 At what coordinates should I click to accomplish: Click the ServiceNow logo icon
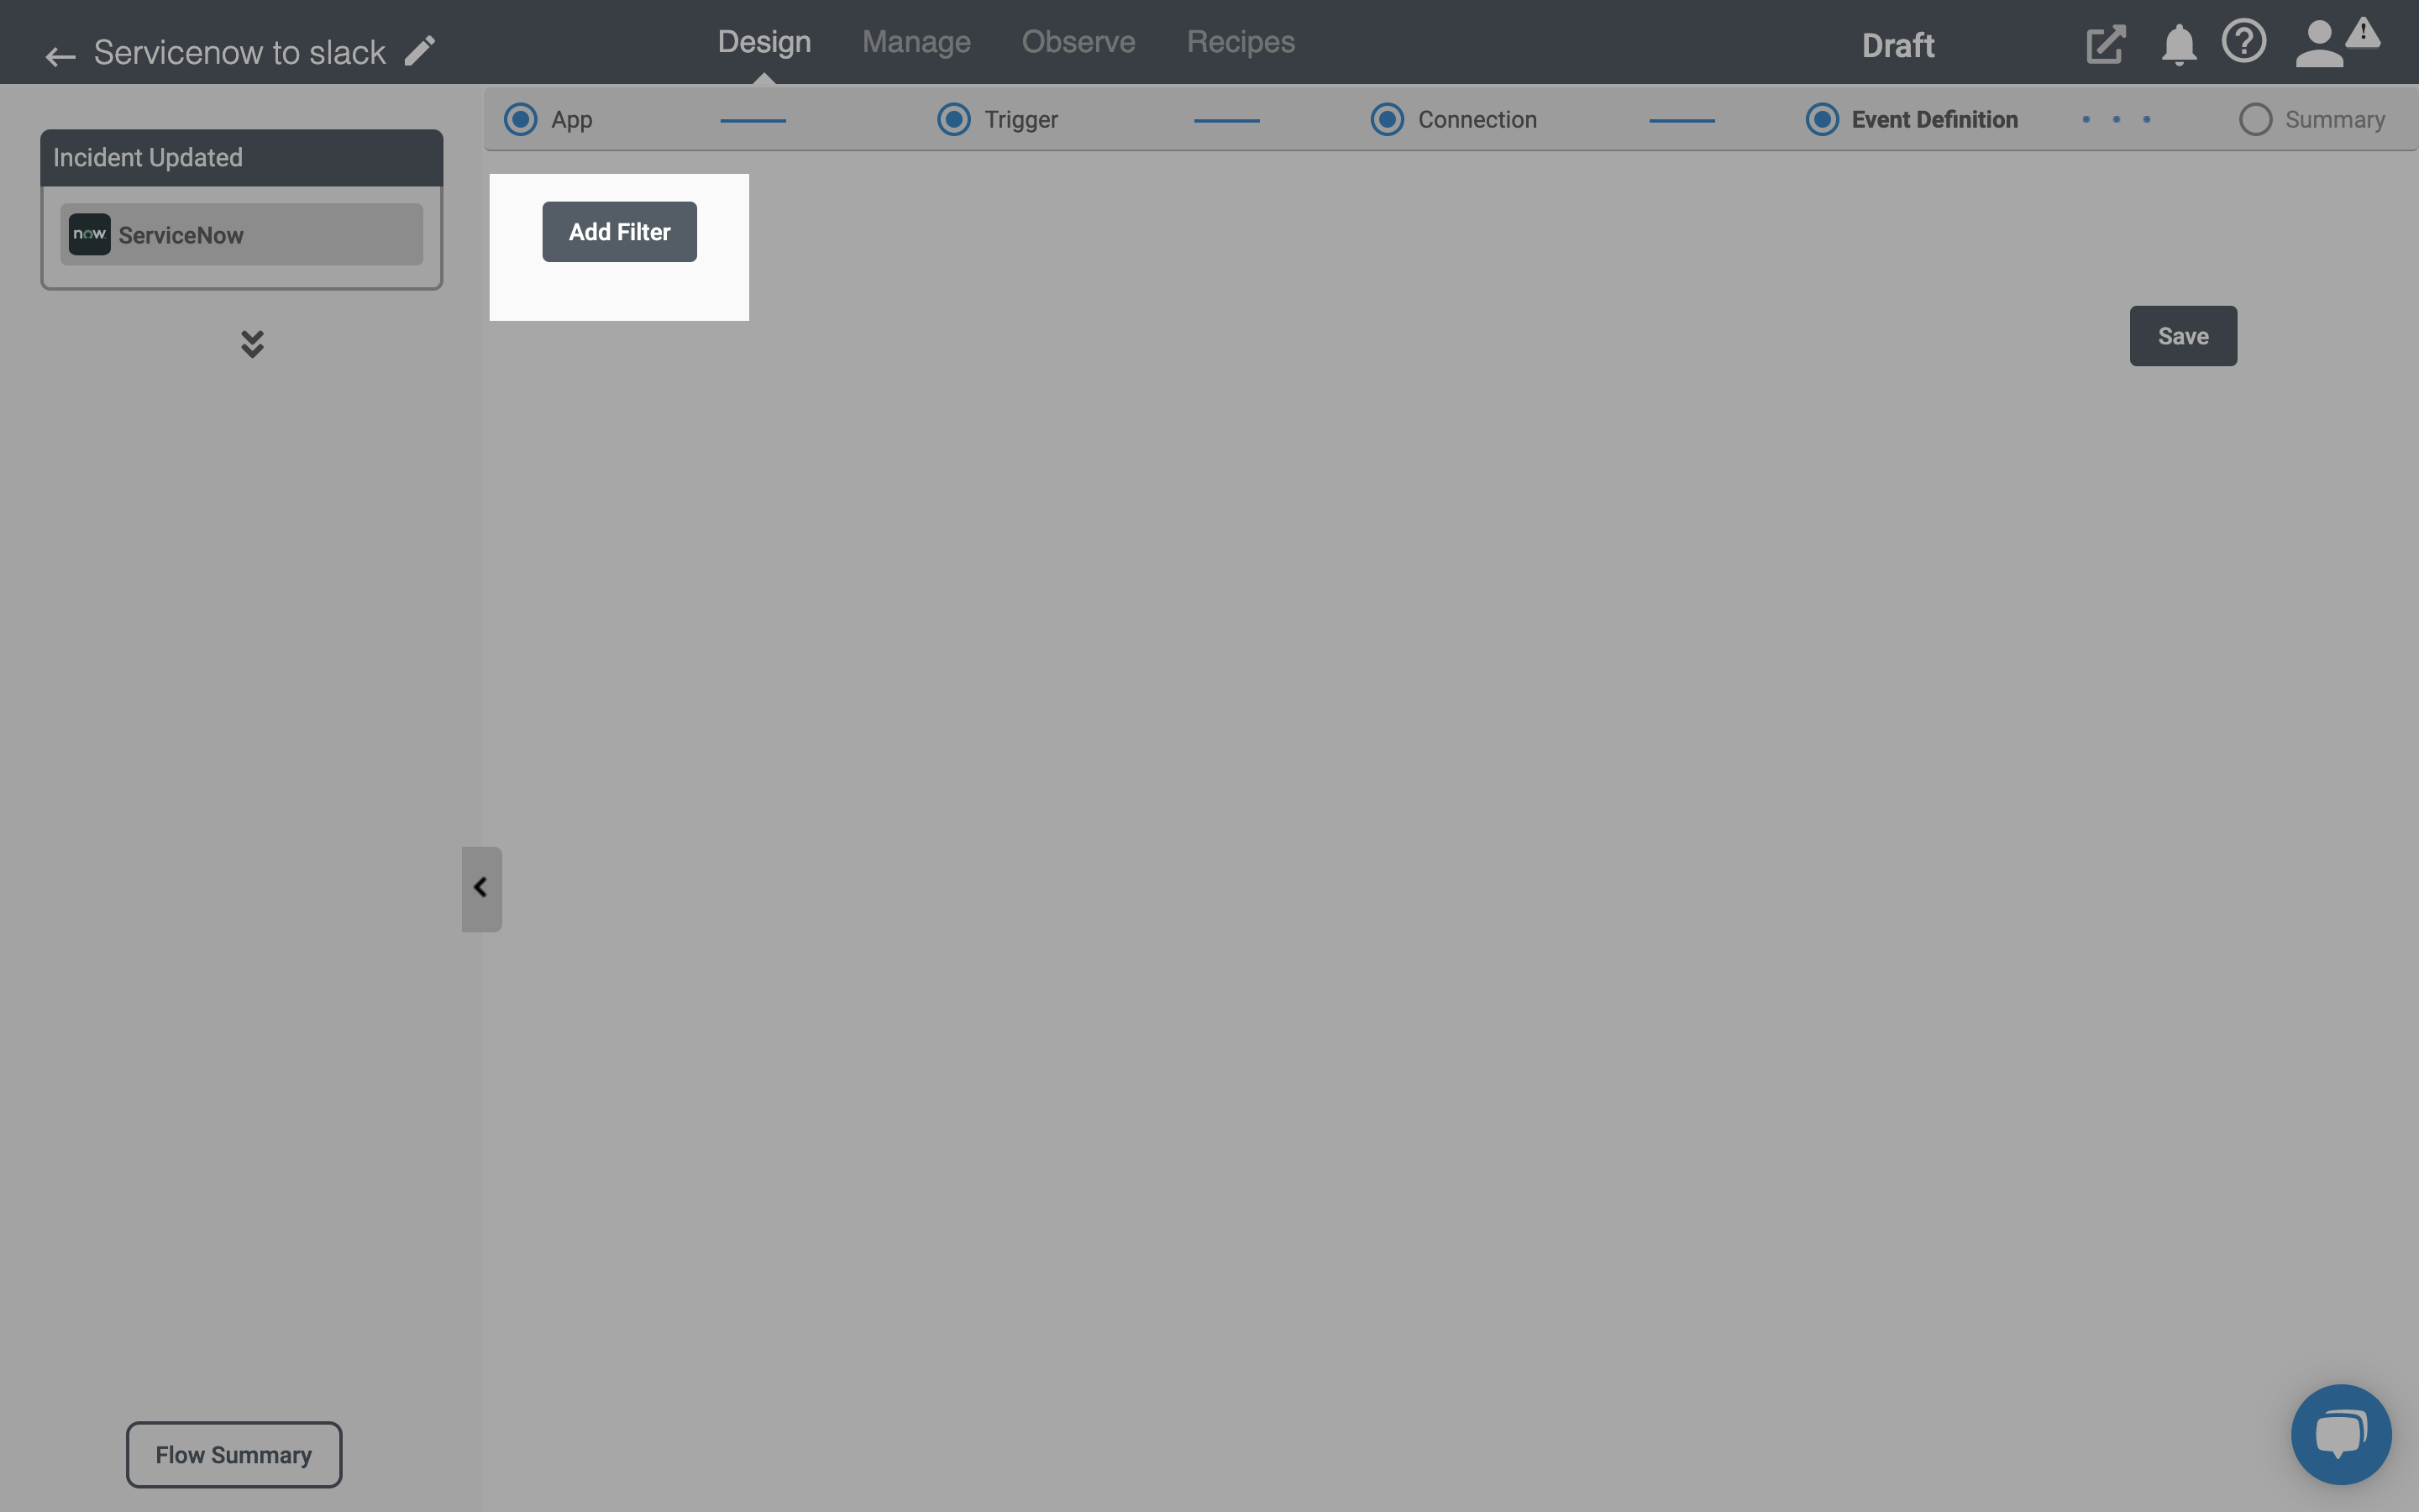pos(89,234)
